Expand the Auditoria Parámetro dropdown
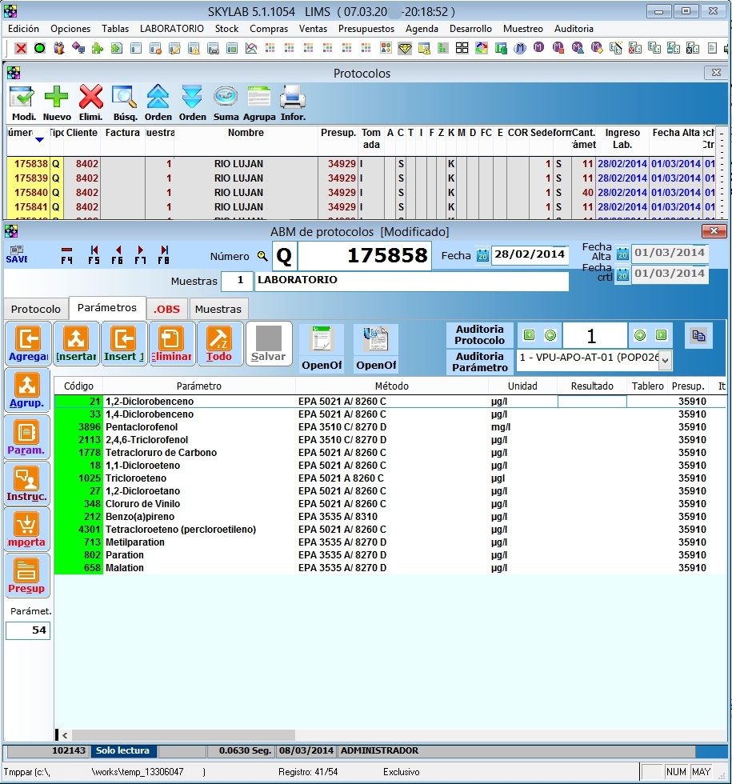 click(664, 360)
